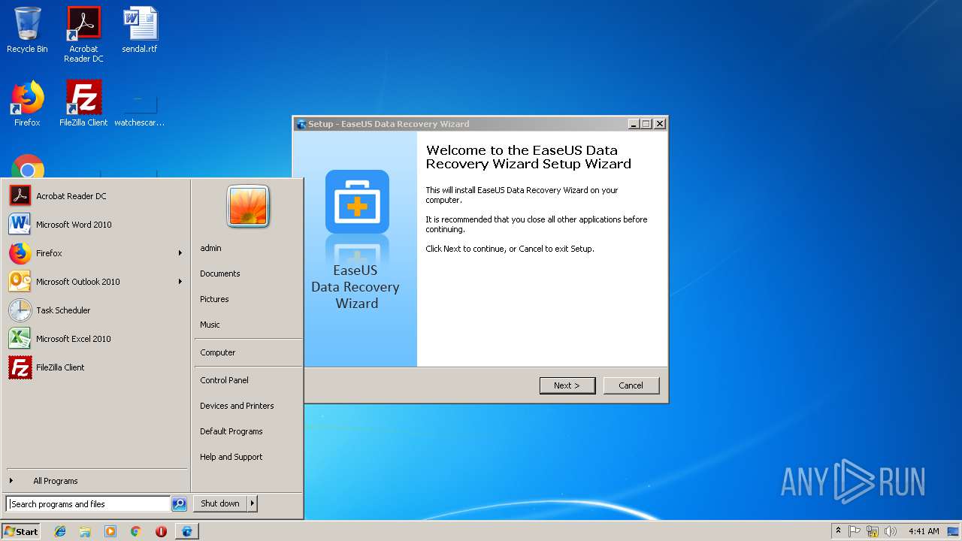Open sendal.rtf desktop file
Screen dimensions: 962x541
[x=140, y=30]
